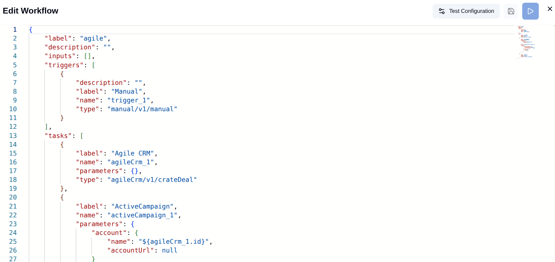Click the Edit Workflow title text
The image size is (555, 262).
[30, 10]
